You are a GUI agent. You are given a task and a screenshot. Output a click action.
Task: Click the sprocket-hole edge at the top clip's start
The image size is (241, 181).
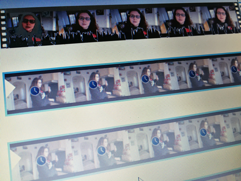click(x=3, y=29)
